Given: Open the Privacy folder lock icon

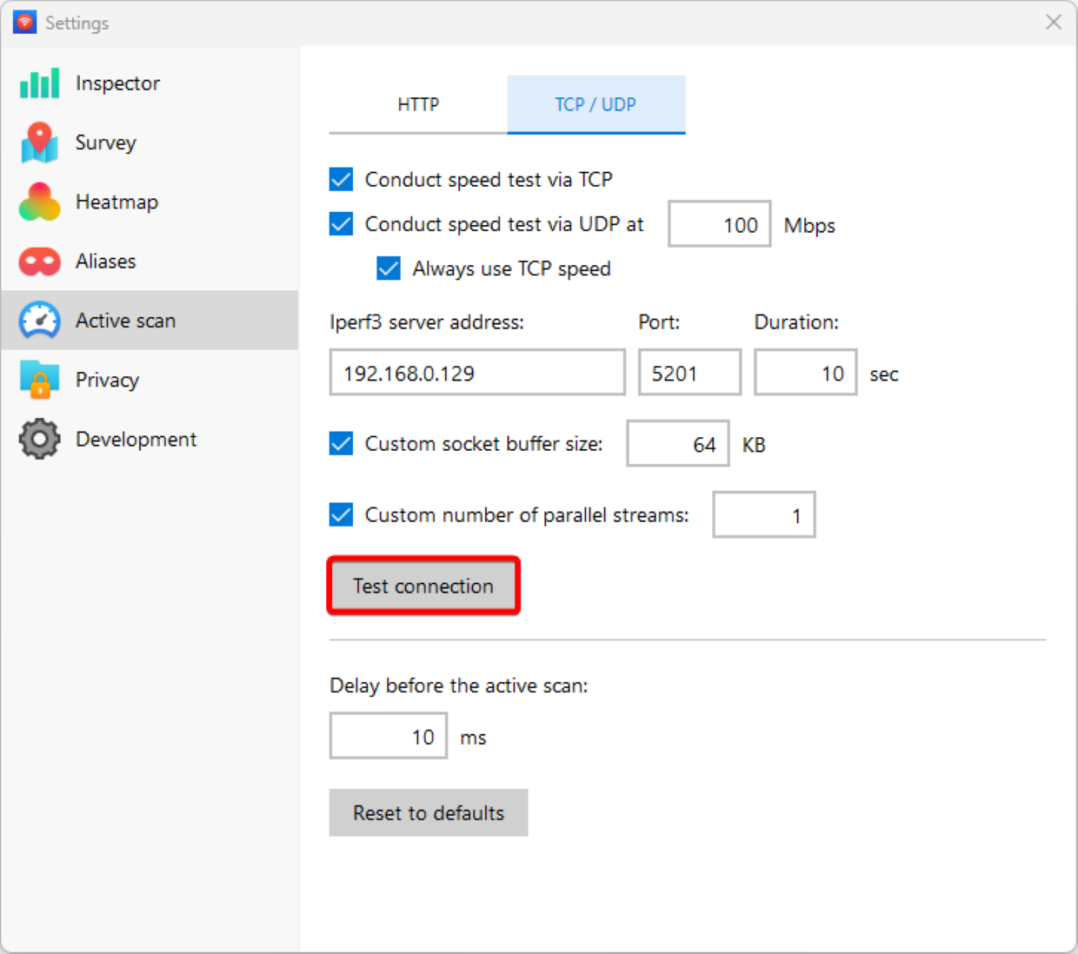Looking at the screenshot, I should [x=39, y=380].
